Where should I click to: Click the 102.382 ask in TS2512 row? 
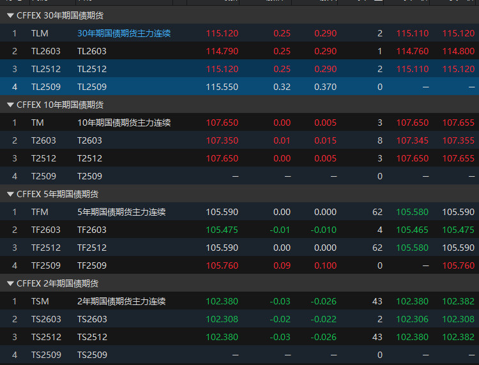[459, 337]
